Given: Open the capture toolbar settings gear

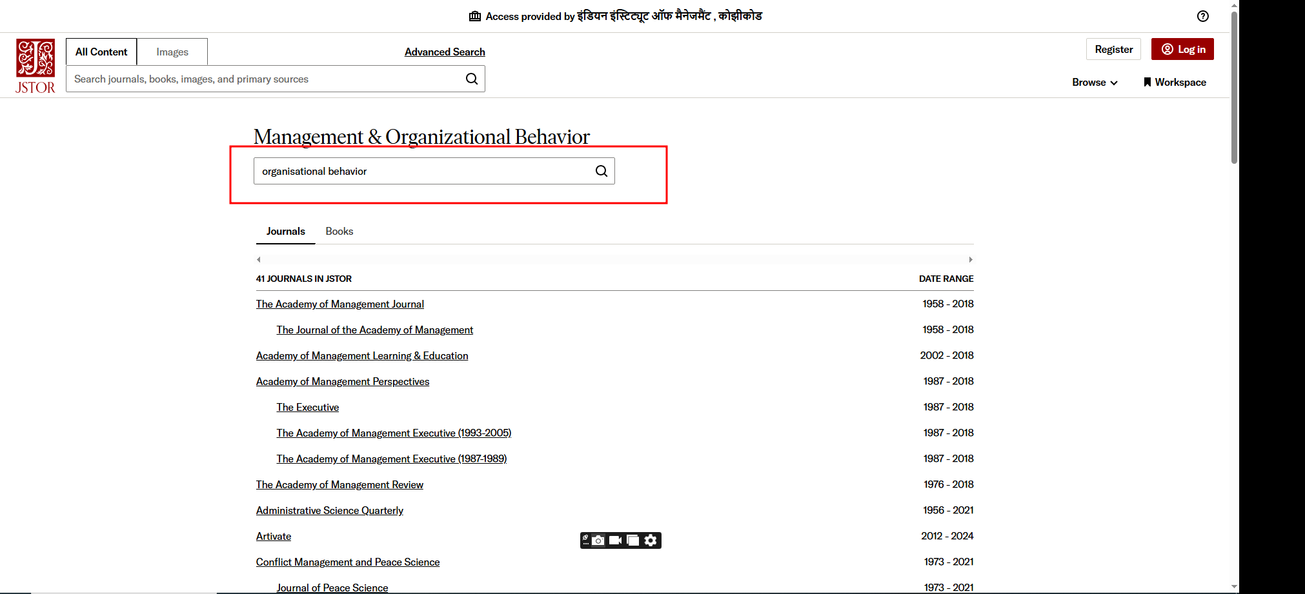Looking at the screenshot, I should [x=651, y=540].
